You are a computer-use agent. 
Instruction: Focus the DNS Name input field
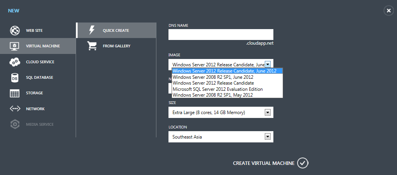coord(221,35)
